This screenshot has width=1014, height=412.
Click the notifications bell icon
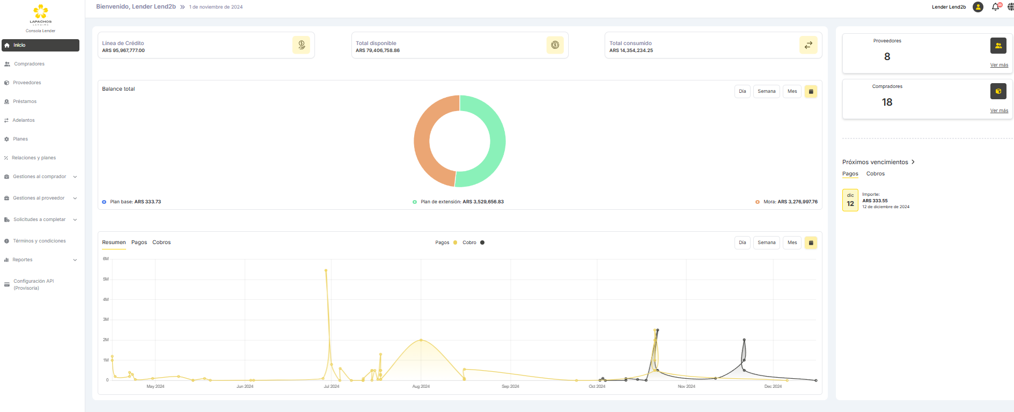click(x=995, y=7)
